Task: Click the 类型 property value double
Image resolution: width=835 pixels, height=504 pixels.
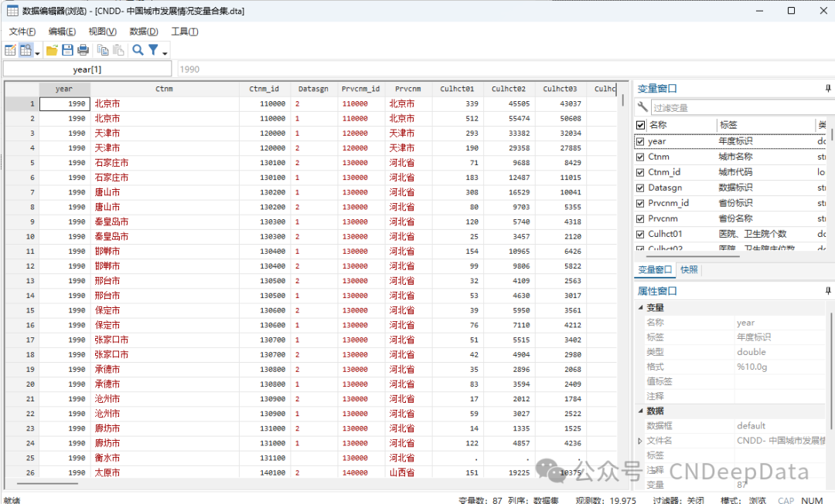Action: (751, 352)
